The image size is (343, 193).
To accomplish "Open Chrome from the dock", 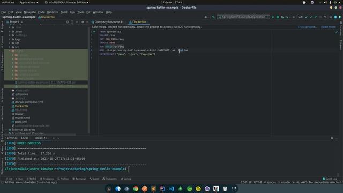I will click(136, 189).
